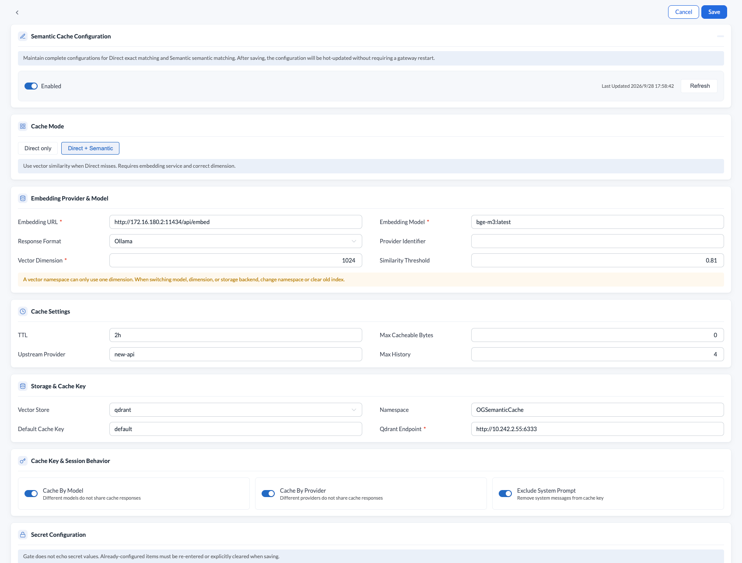
Task: Cancel the configuration changes
Action: tap(683, 12)
